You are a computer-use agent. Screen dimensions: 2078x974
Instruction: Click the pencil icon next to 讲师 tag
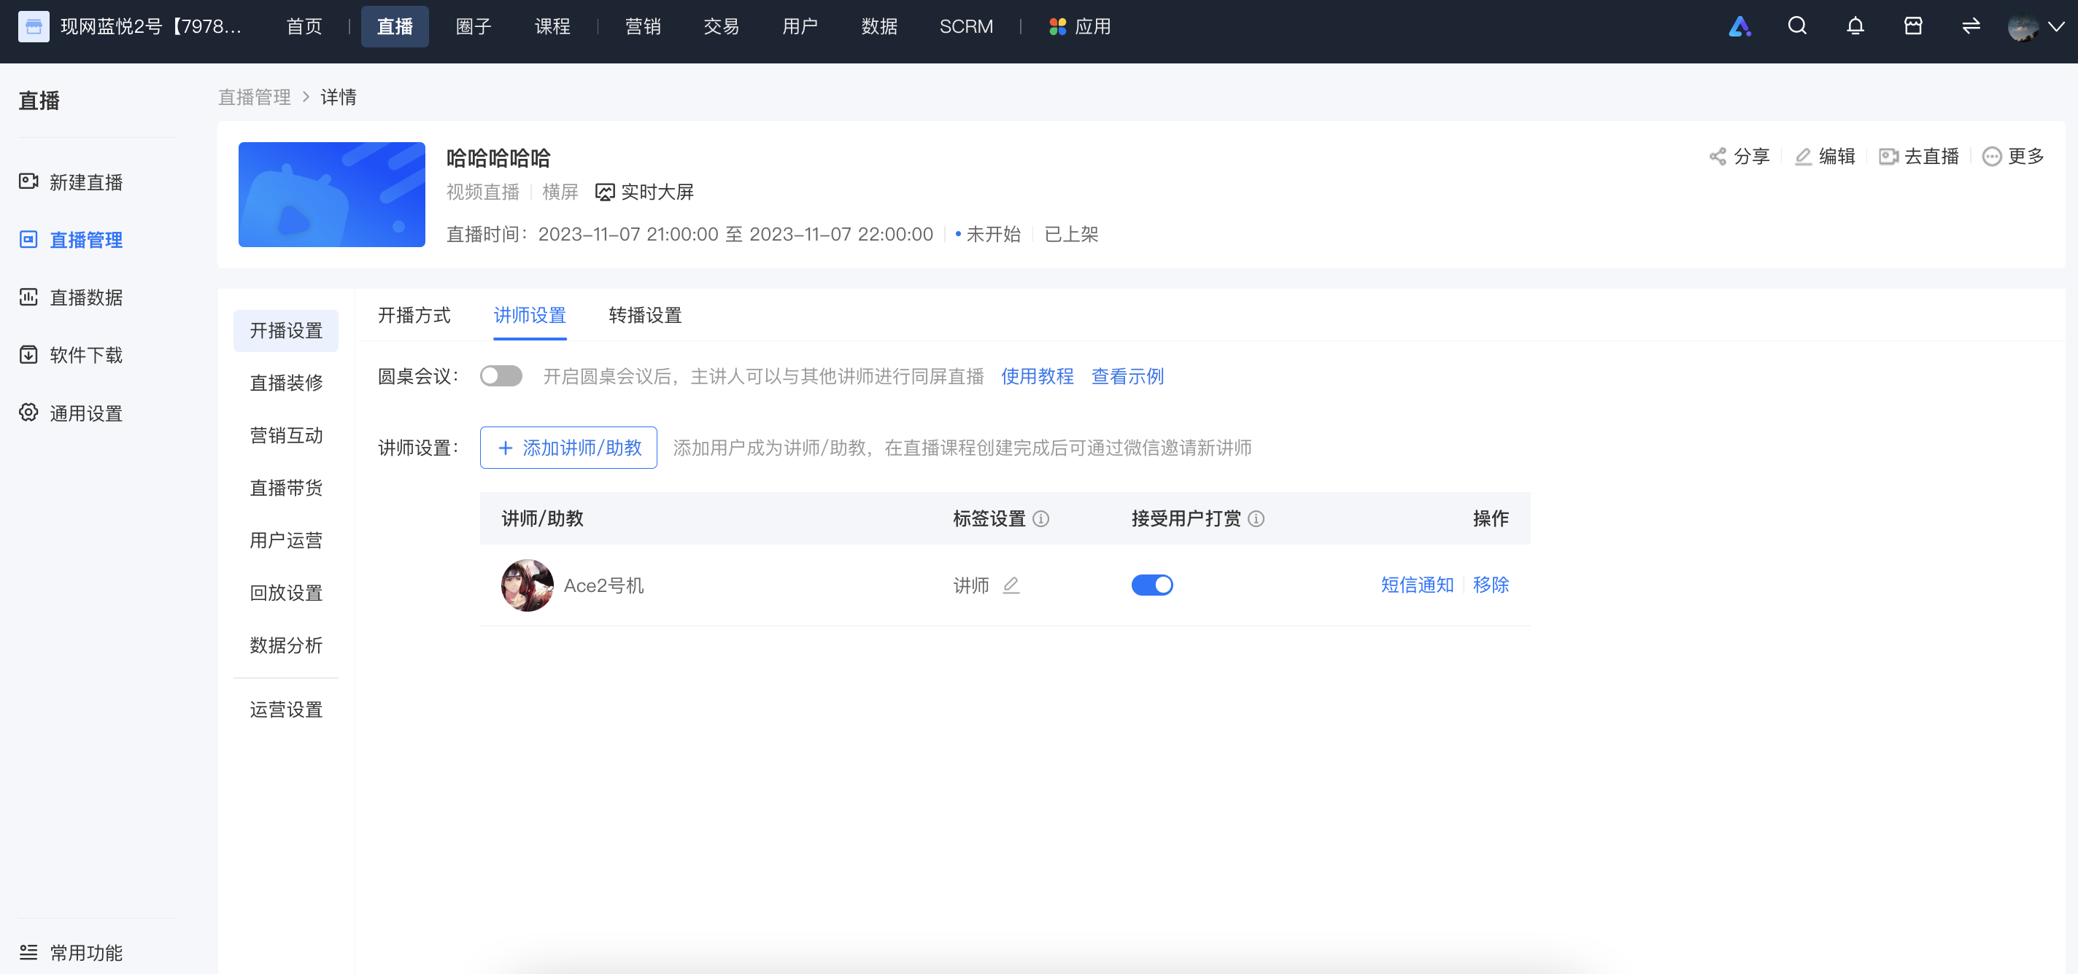pyautogui.click(x=1011, y=585)
